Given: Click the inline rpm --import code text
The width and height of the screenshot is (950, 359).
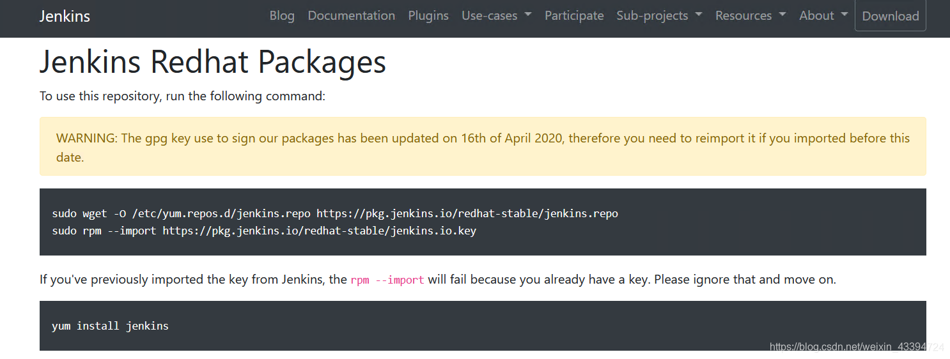Looking at the screenshot, I should pos(387,280).
